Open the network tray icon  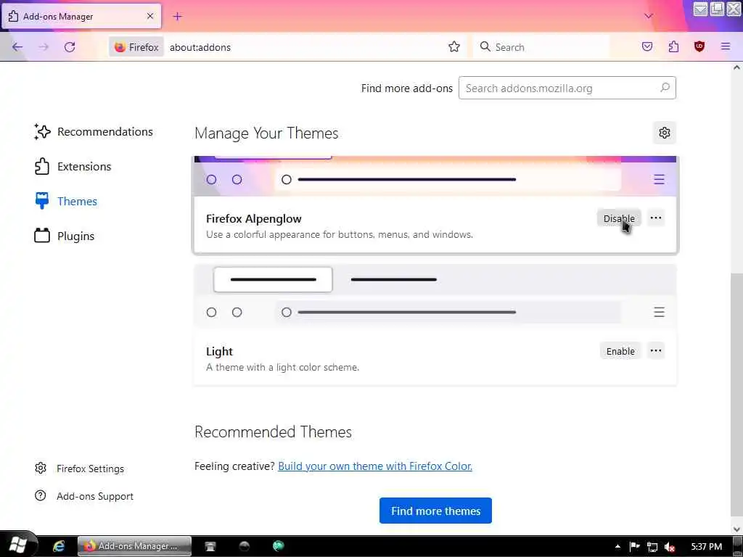(x=652, y=547)
